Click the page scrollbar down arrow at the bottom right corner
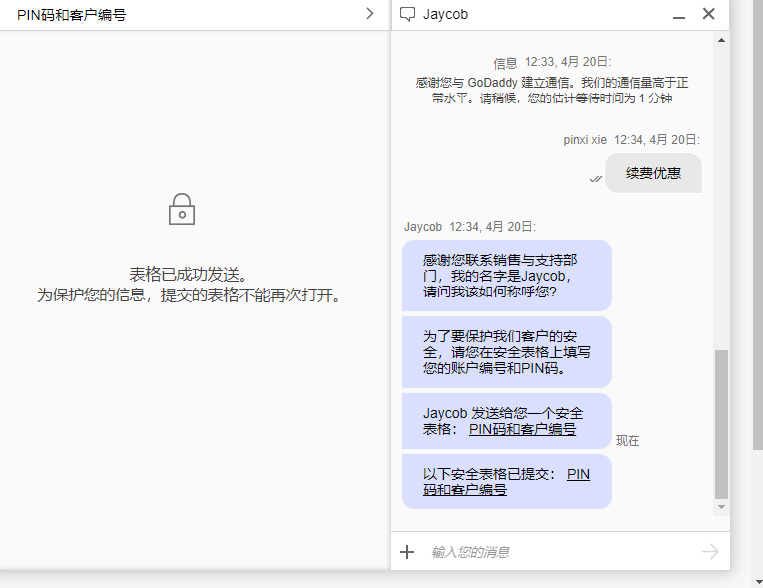This screenshot has width=763, height=588. tap(758, 582)
